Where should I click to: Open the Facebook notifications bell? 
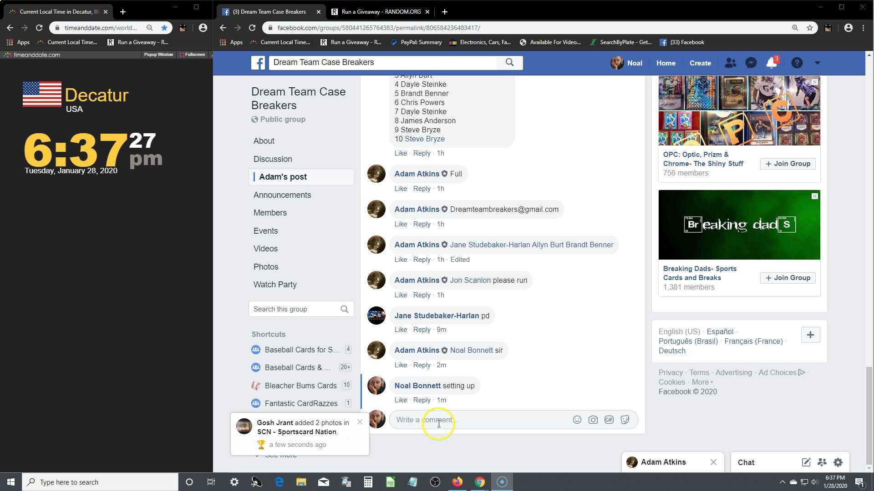coord(772,63)
